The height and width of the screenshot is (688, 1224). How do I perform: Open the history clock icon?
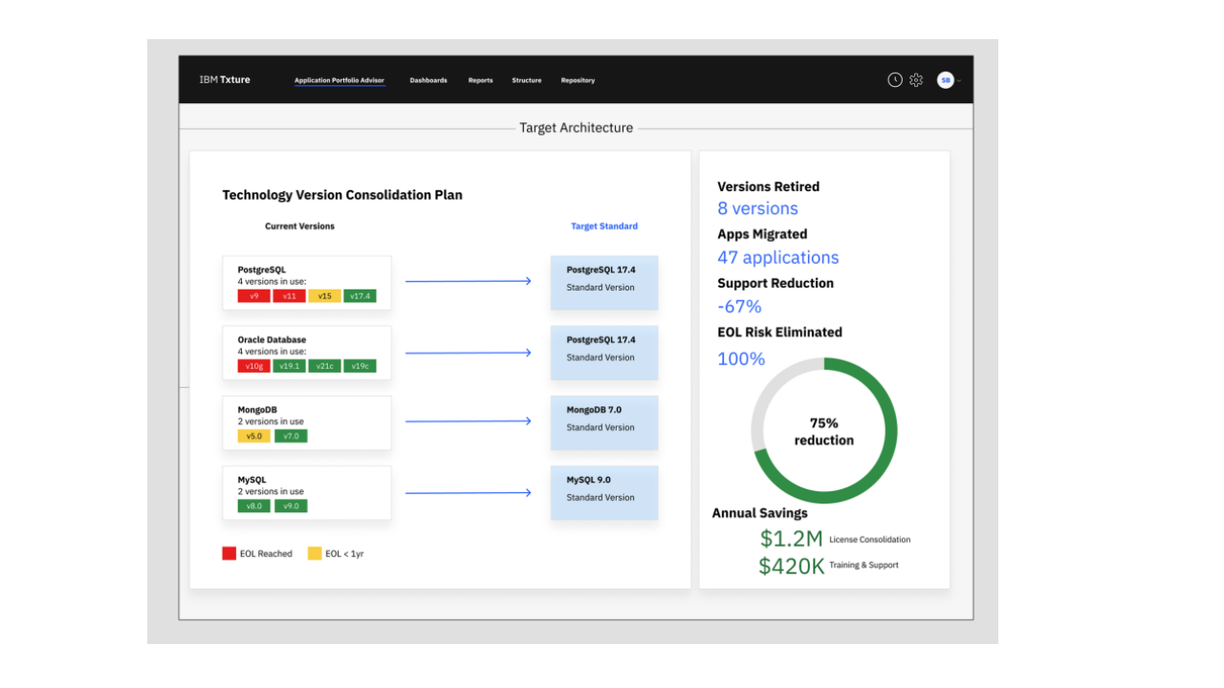tap(895, 80)
